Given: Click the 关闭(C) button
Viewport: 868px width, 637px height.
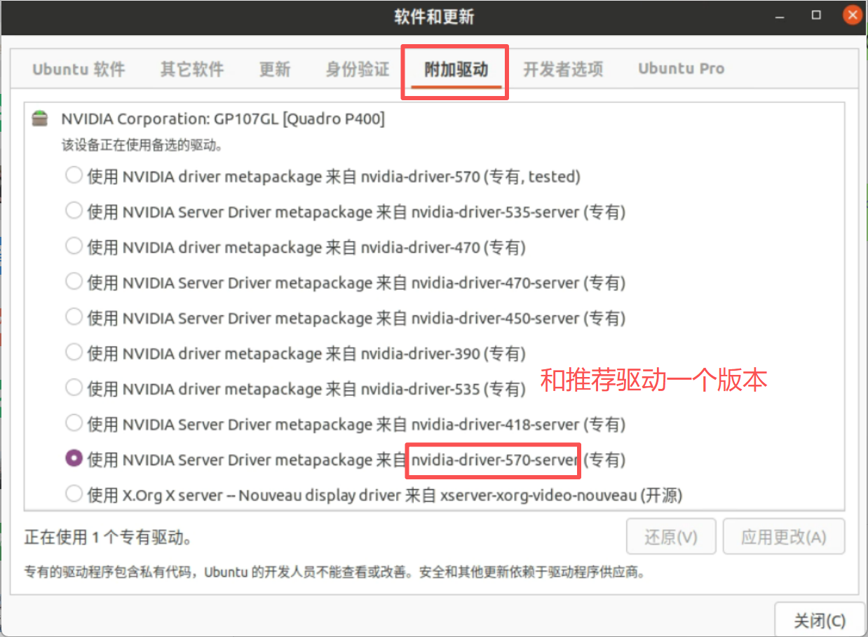Looking at the screenshot, I should [x=819, y=619].
